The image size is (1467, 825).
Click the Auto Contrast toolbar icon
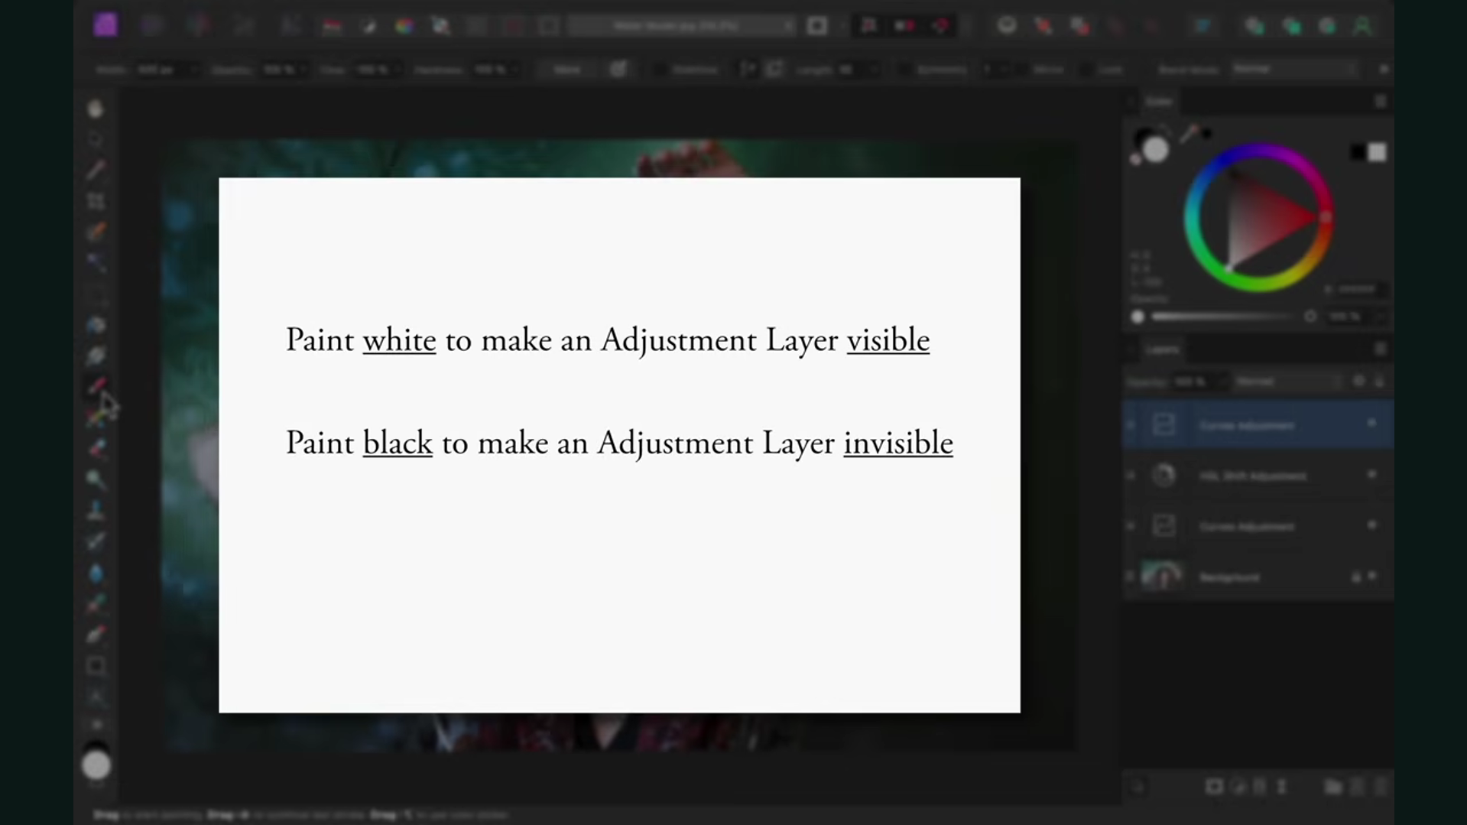click(x=368, y=27)
